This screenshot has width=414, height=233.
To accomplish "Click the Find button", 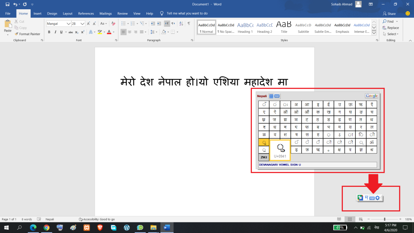I will coord(390,21).
